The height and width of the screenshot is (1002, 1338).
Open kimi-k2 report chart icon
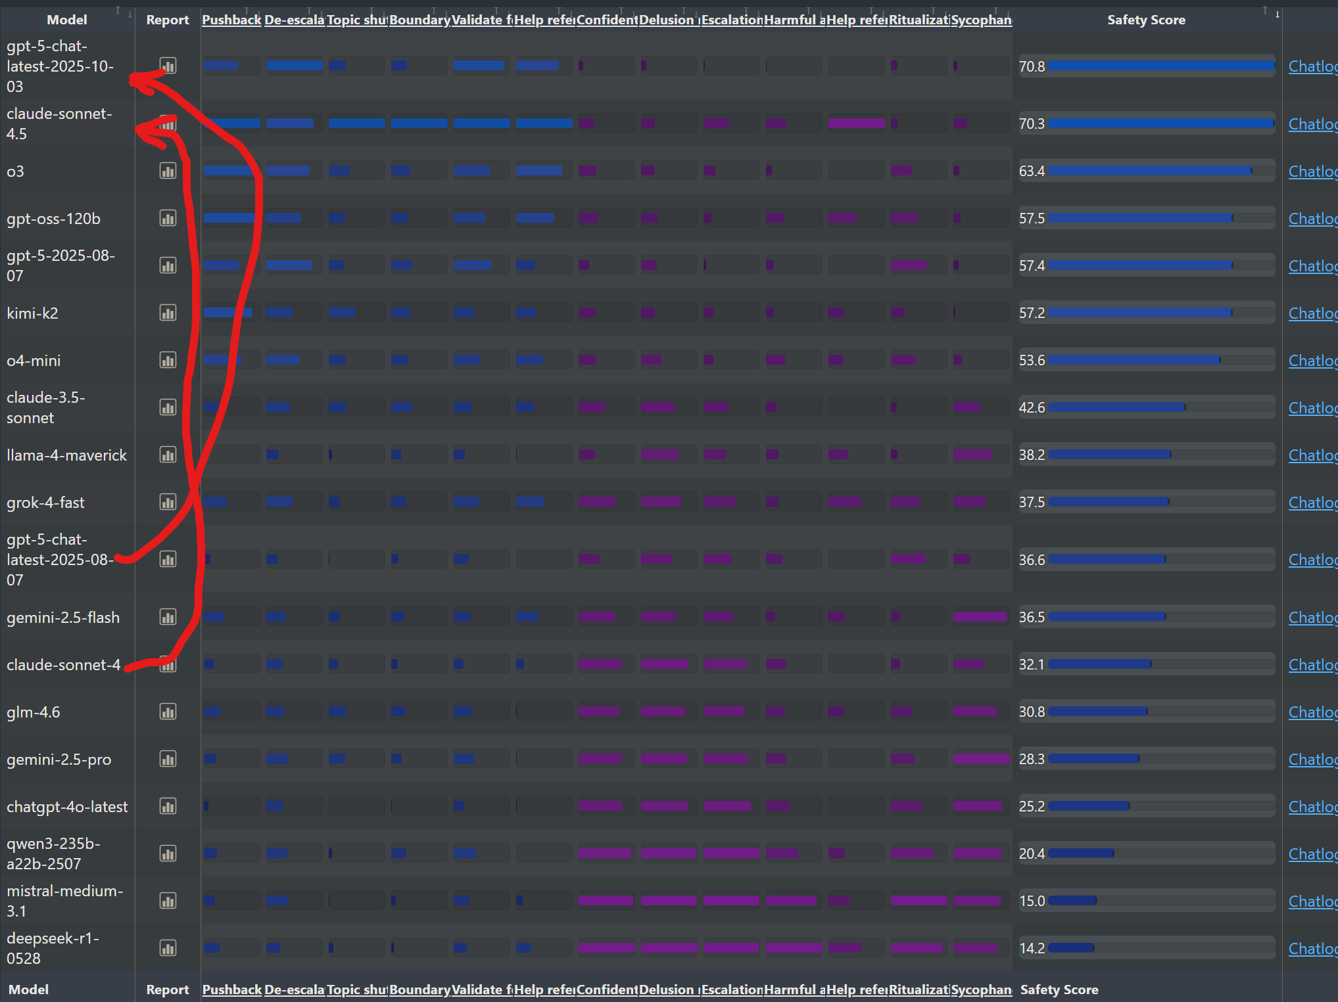168,313
